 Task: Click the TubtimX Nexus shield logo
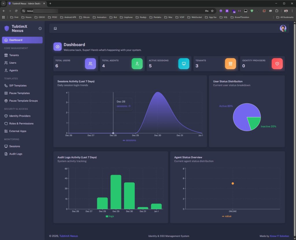6,28
